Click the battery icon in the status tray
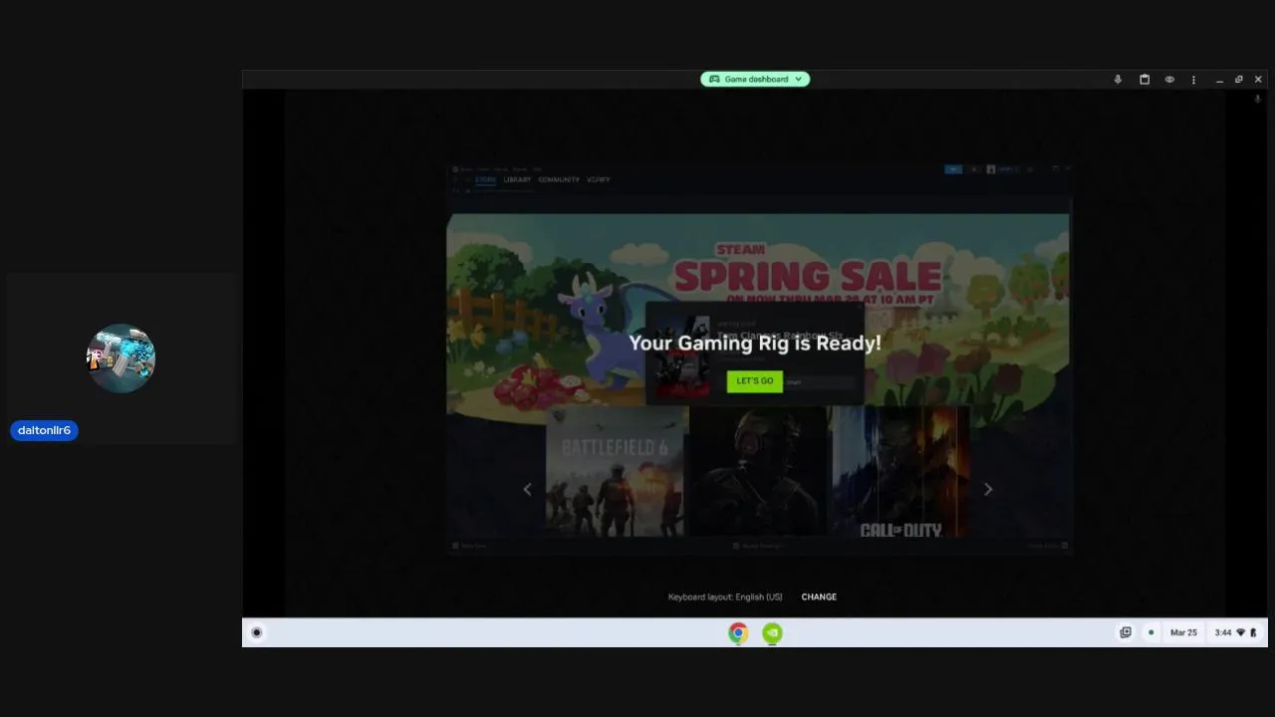Viewport: 1275px width, 717px height. [1253, 632]
